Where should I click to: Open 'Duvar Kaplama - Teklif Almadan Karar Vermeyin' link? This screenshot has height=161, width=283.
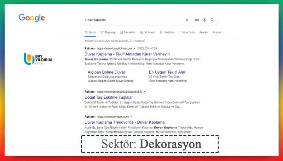coord(127,54)
